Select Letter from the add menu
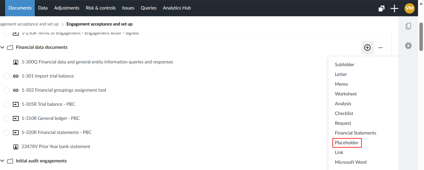 pos(341,74)
